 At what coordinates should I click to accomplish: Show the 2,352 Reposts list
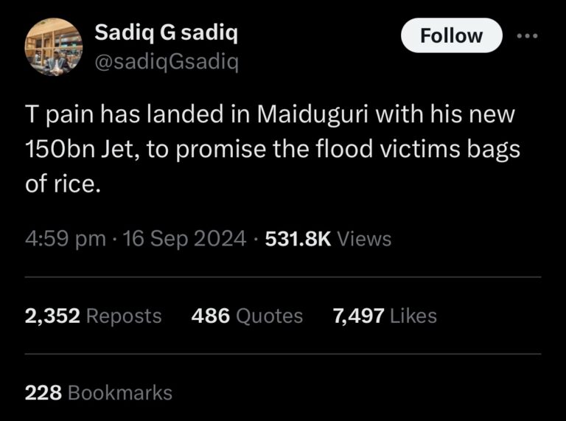(x=93, y=316)
